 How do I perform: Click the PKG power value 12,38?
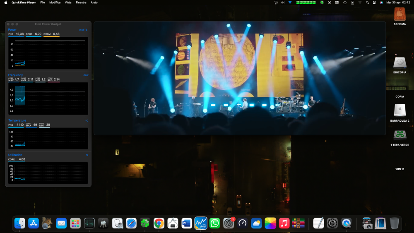(20, 34)
